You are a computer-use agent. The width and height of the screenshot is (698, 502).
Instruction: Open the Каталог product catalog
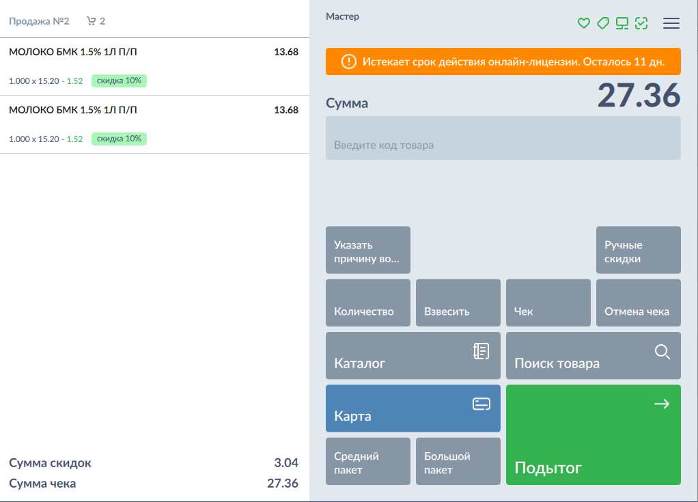pyautogui.click(x=413, y=355)
